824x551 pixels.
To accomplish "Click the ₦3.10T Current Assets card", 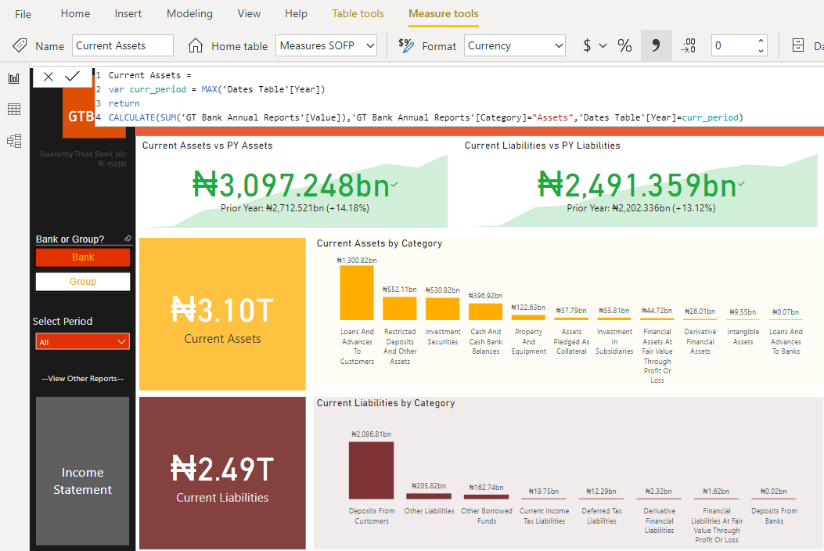I will 222,314.
